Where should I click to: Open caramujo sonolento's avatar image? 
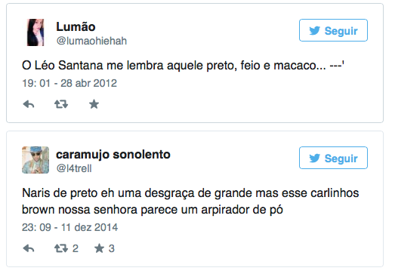pyautogui.click(x=35, y=160)
